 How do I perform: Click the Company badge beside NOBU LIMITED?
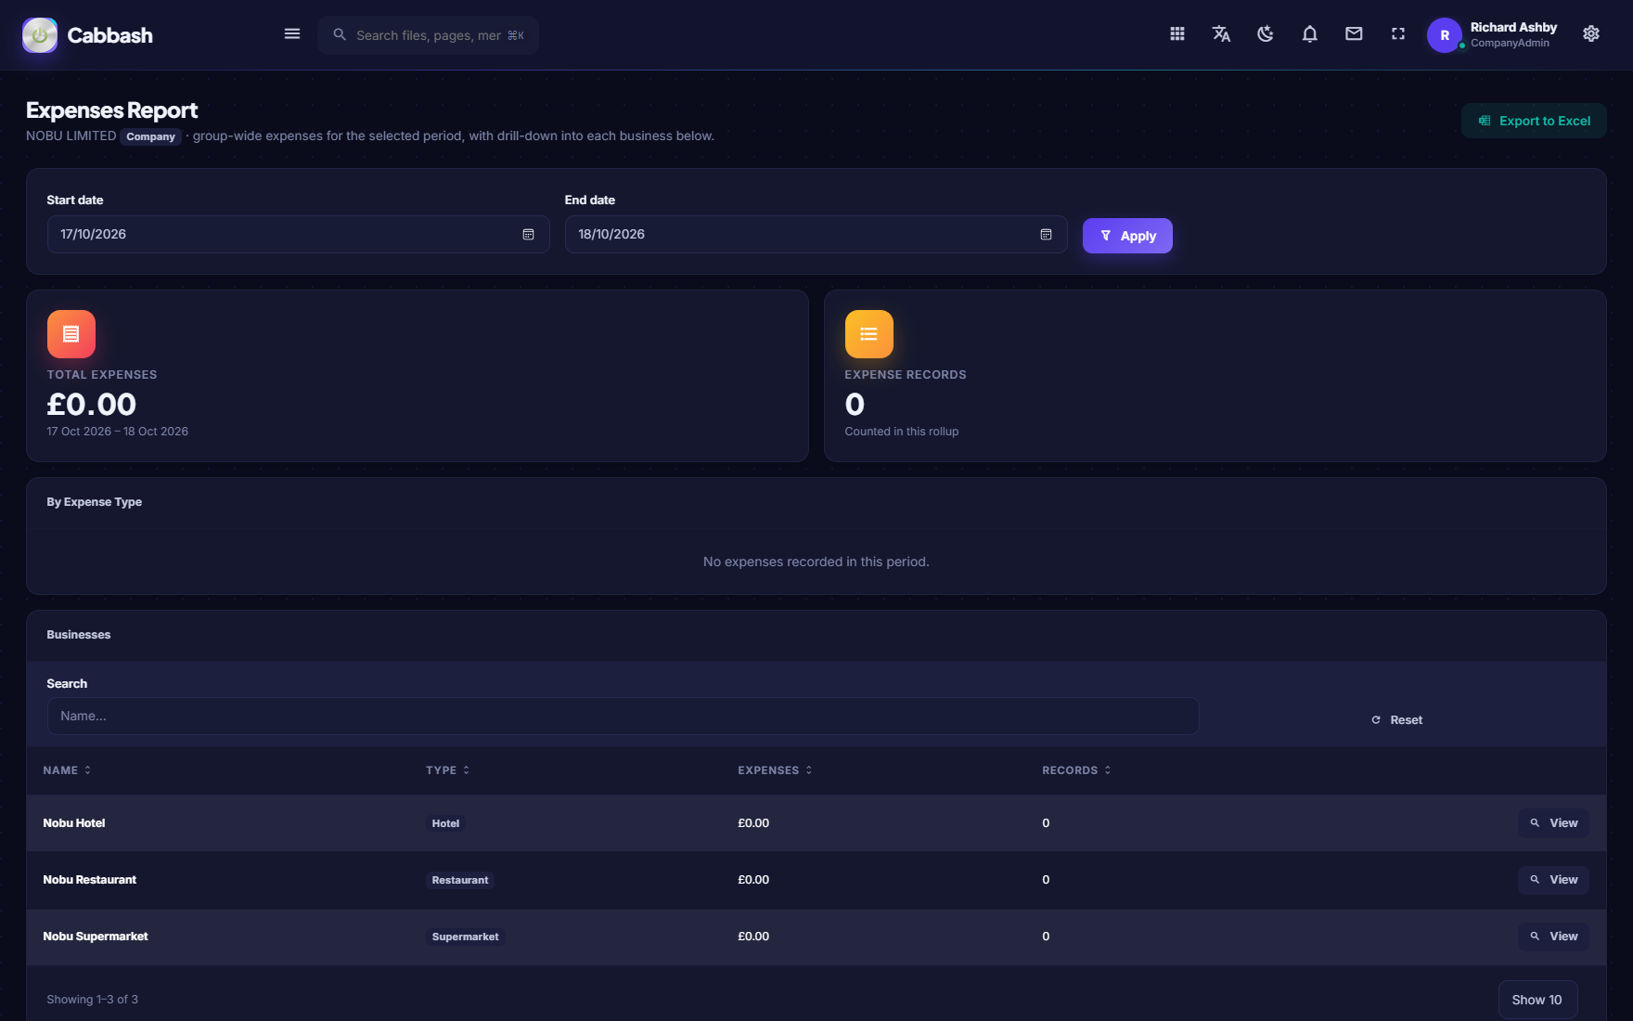point(150,136)
